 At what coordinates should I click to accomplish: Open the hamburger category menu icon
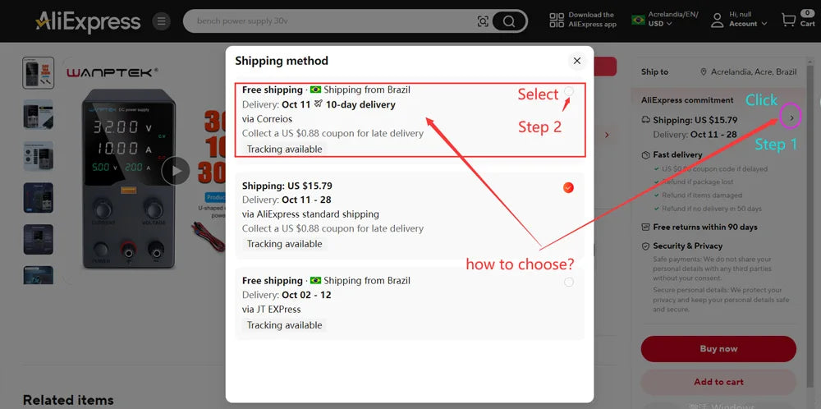[161, 21]
